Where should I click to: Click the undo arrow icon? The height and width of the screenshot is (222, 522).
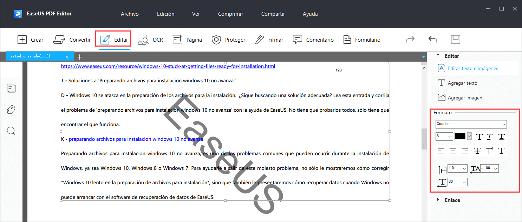[433, 40]
